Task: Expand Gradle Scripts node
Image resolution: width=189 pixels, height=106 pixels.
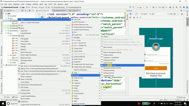Action: point(4,65)
